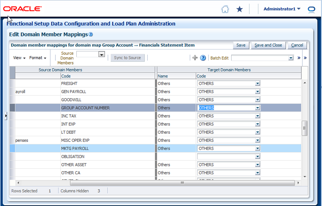Screen dimensions: 322x206
Task: Click the horizontal scrollbar right arrow
Action: coord(298,183)
